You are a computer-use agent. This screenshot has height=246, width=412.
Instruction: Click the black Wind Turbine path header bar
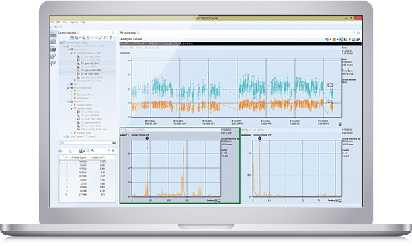pos(241,44)
